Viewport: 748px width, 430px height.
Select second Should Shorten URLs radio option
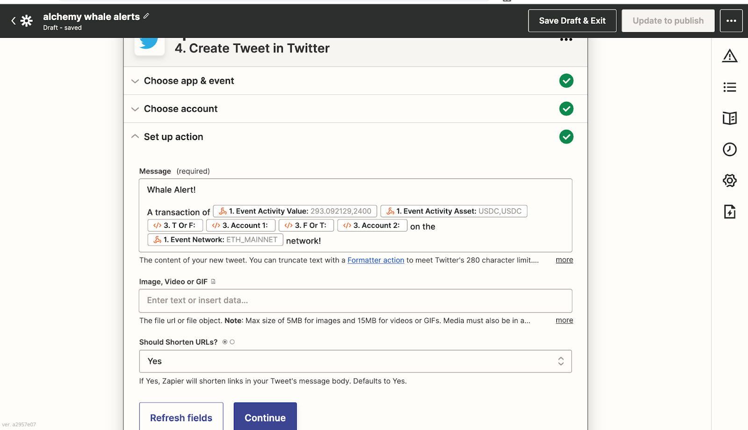(232, 342)
